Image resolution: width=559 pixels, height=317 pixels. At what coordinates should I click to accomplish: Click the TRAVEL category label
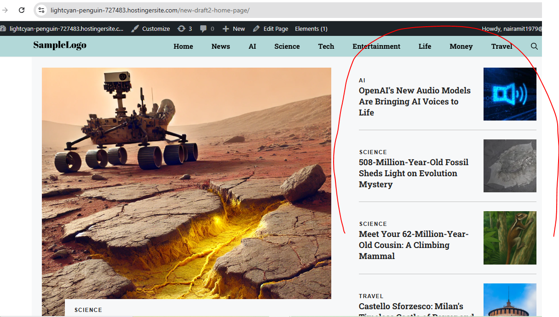371,296
